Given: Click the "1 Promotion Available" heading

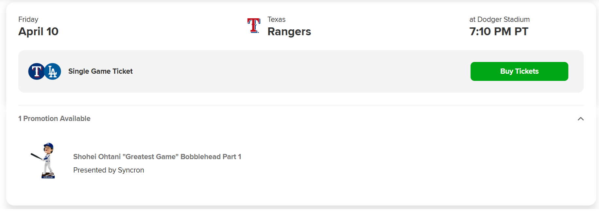Looking at the screenshot, I should coord(54,119).
